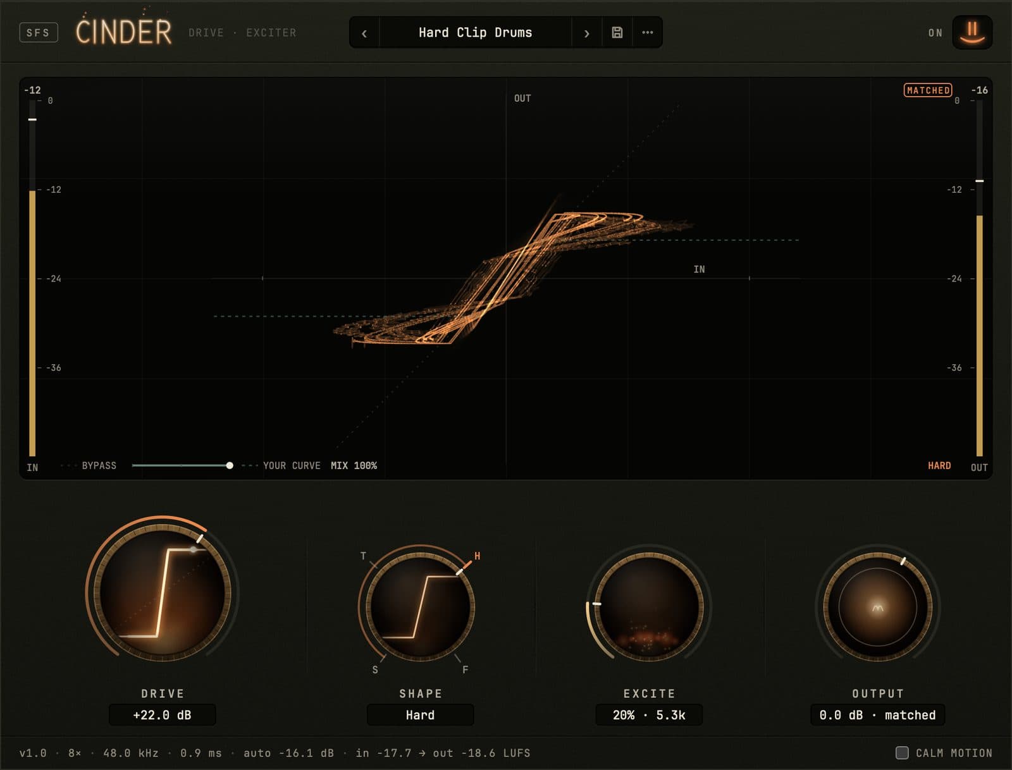Toggle plugin power ON button
The width and height of the screenshot is (1012, 770).
pyautogui.click(x=972, y=32)
